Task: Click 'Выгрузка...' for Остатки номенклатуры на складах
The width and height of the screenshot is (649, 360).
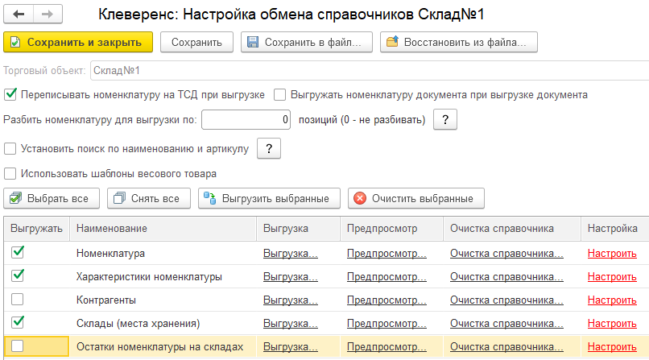Action: [291, 347]
